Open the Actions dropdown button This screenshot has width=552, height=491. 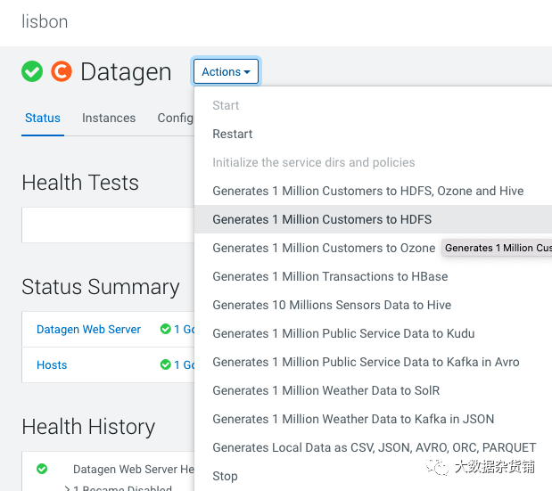(x=226, y=72)
